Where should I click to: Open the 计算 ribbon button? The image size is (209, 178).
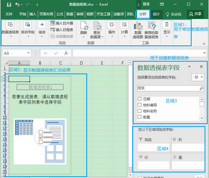click(124, 29)
